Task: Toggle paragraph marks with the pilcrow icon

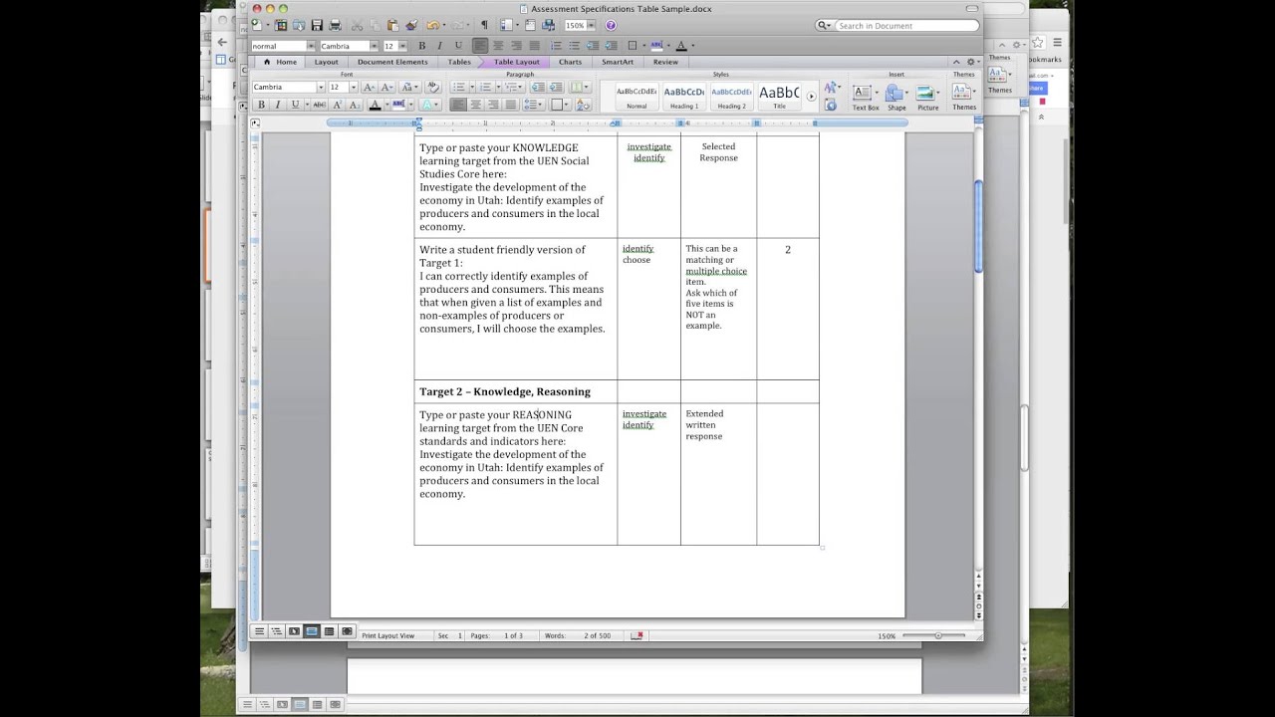Action: click(x=484, y=25)
